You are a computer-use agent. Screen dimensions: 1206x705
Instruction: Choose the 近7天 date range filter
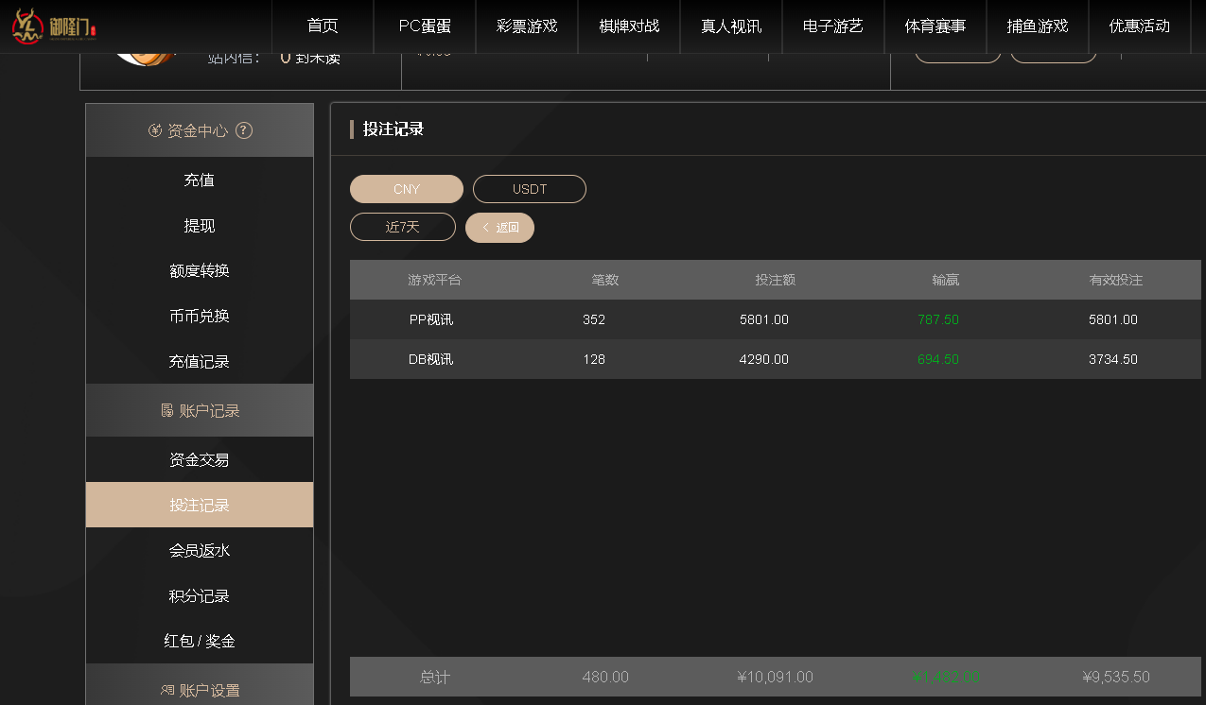[x=403, y=227]
